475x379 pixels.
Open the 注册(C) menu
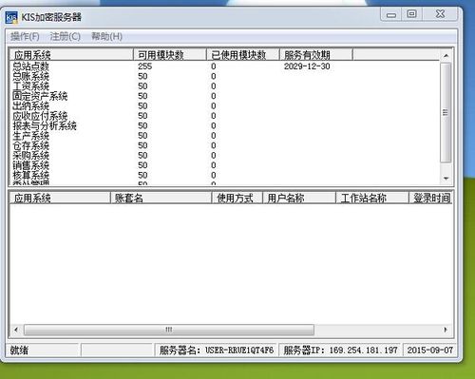pos(66,36)
